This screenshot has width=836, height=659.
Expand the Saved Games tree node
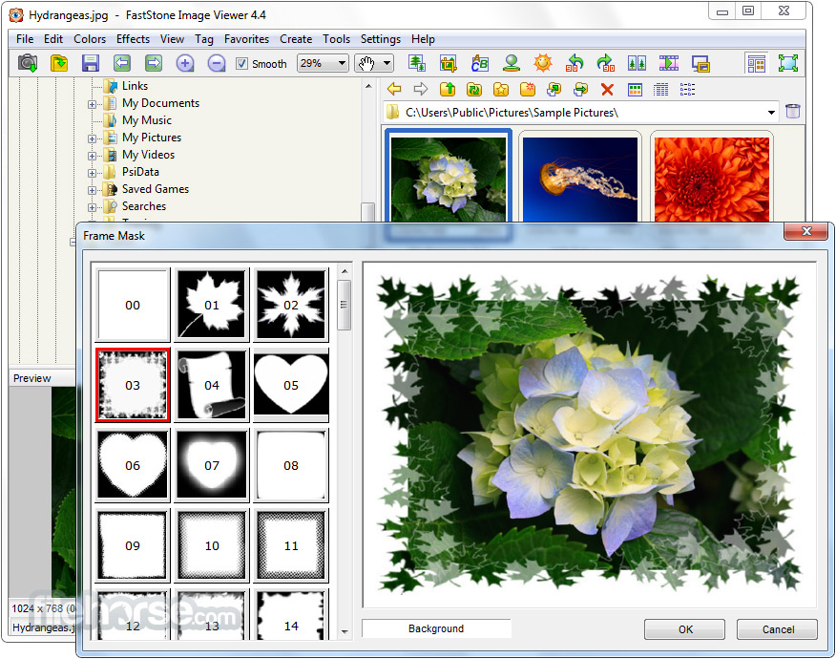[x=93, y=190]
